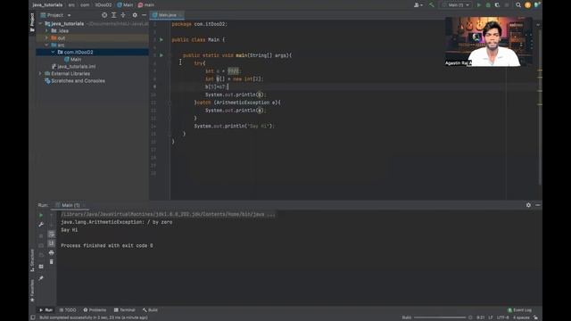Hide the Project tool window
The height and width of the screenshot is (321, 571).
[x=144, y=15]
